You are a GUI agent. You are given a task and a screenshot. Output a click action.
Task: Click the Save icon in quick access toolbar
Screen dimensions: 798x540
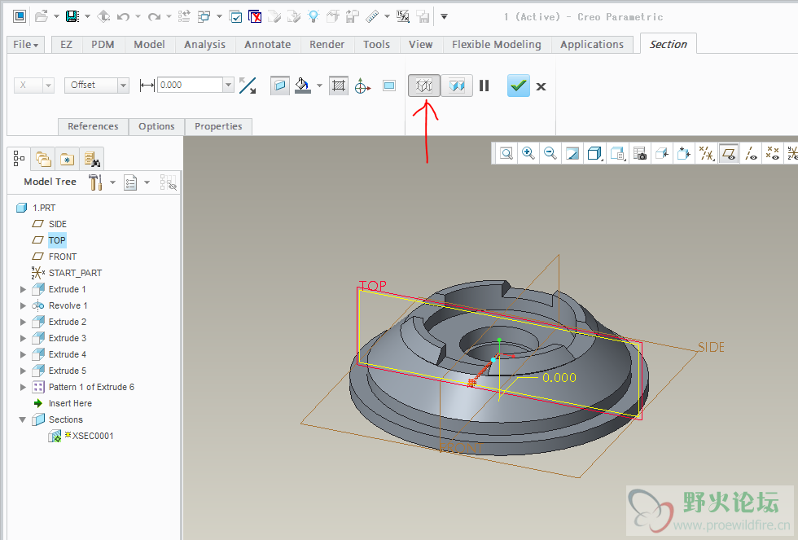click(72, 16)
